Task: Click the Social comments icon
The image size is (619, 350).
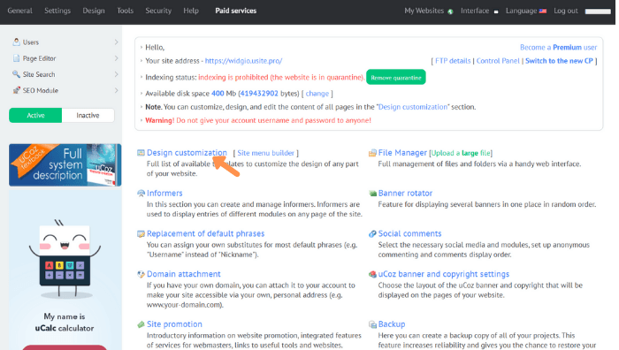Action: point(372,233)
